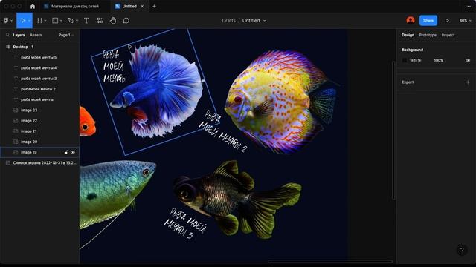The width and height of the screenshot is (476, 267).
Task: Open main menu dropdown chevron
Action: tap(12, 21)
